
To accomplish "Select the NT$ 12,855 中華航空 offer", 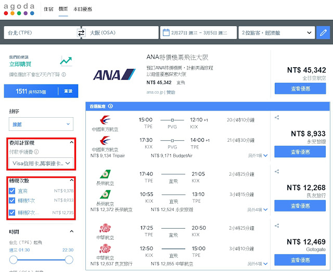I will tap(172, 264).
